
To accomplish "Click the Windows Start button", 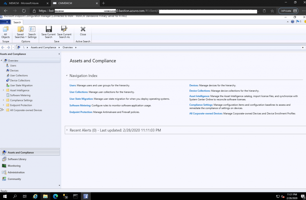I will 5,196.
